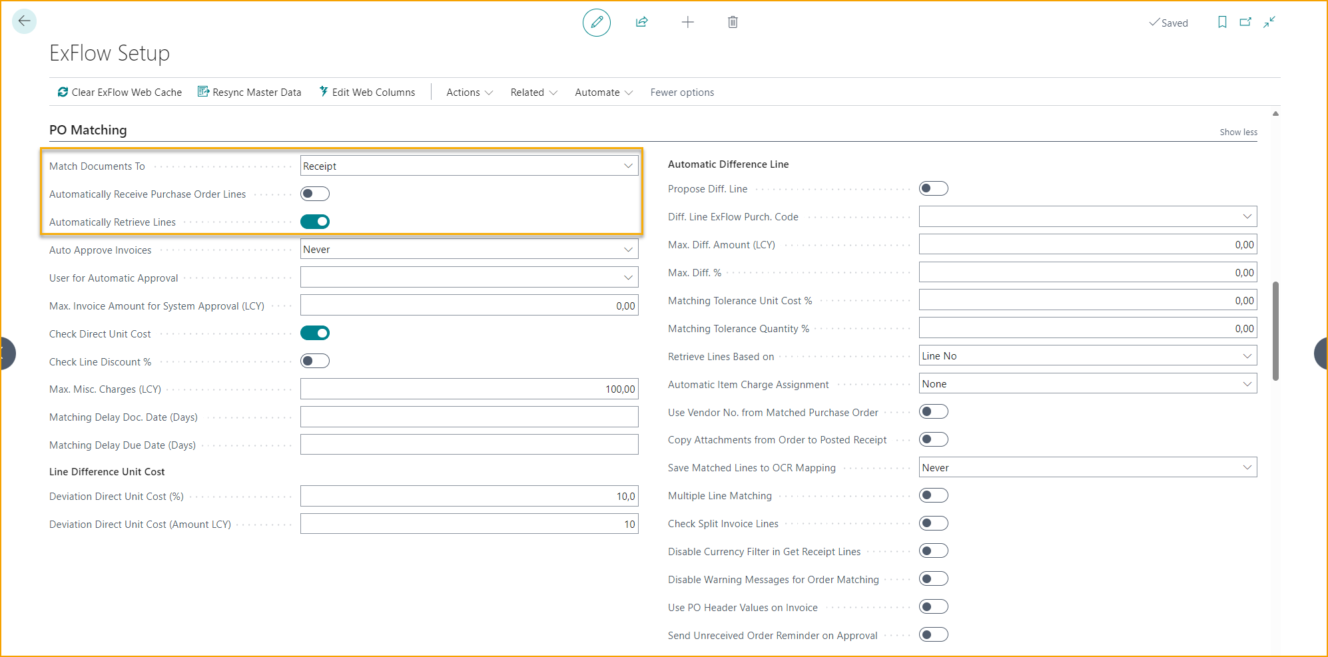Toggle Automatically Receive Purchase Order Lines

(x=315, y=194)
